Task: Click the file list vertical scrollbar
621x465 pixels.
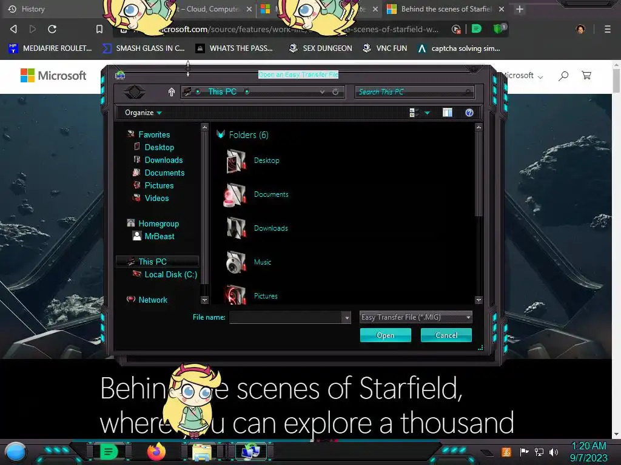Action: (x=479, y=174)
